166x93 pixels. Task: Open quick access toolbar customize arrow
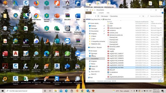pyautogui.click(x=94, y=10)
